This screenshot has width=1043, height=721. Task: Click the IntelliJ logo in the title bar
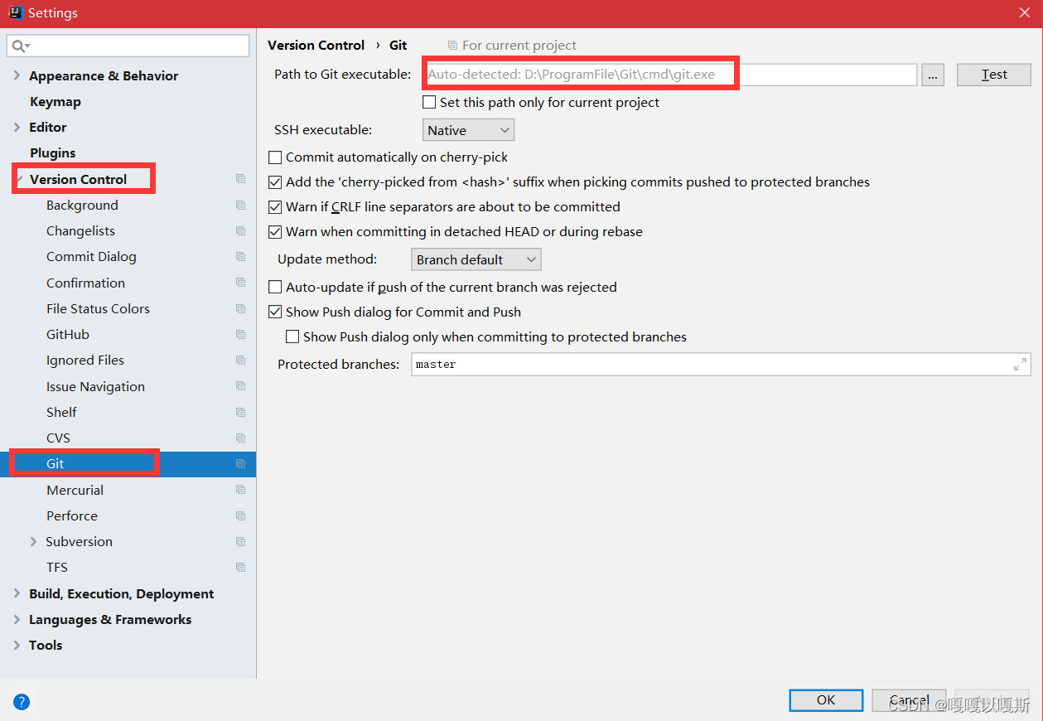click(x=15, y=12)
